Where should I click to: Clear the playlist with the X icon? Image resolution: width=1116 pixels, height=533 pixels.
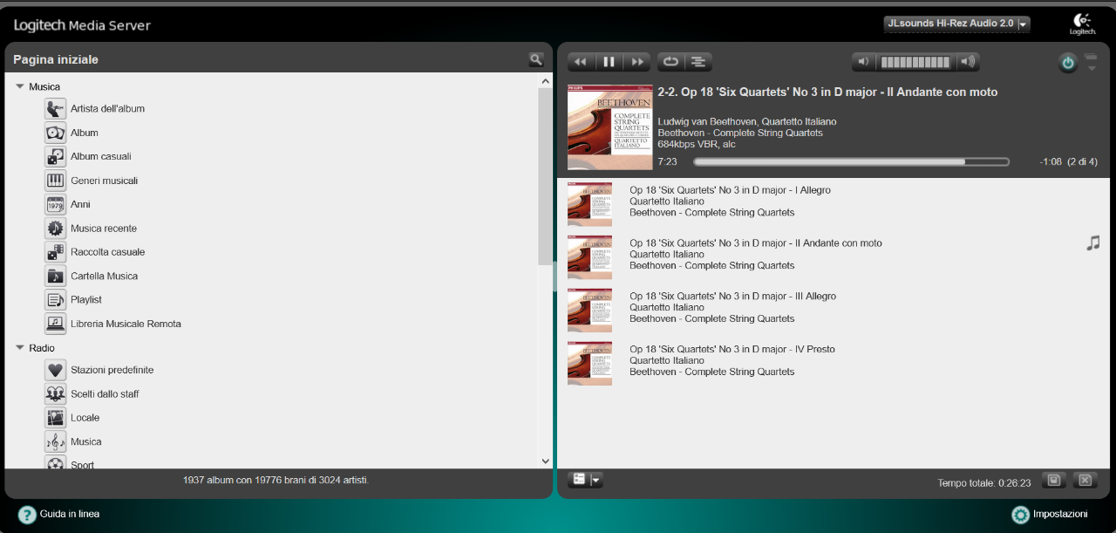(x=1084, y=480)
